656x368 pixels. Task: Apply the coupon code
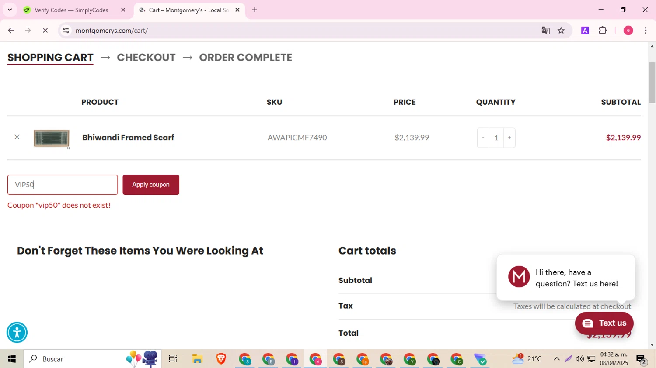point(151,185)
